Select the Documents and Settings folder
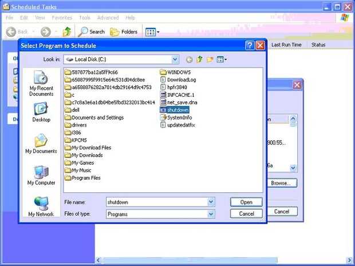 tap(94, 117)
